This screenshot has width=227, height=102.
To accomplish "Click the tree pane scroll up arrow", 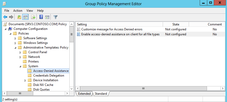I will (x=71, y=24).
